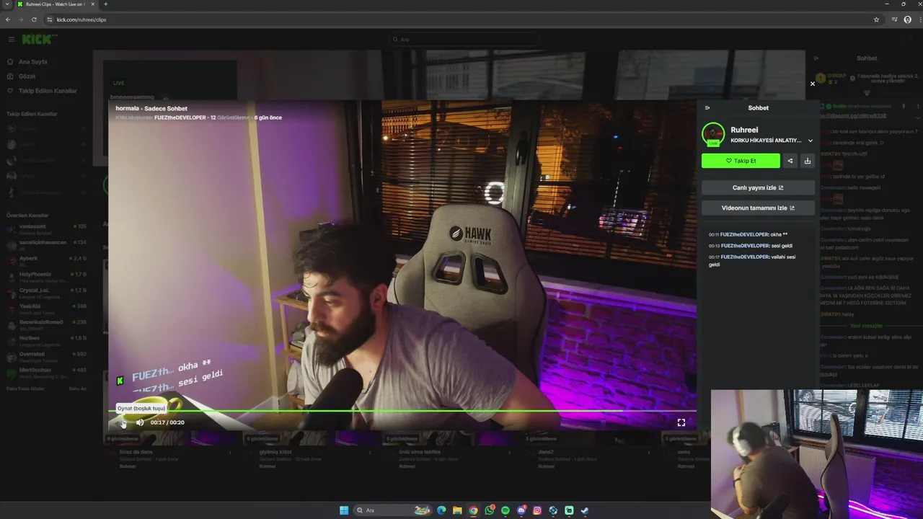Open Ayberk recommended channel

(46, 260)
